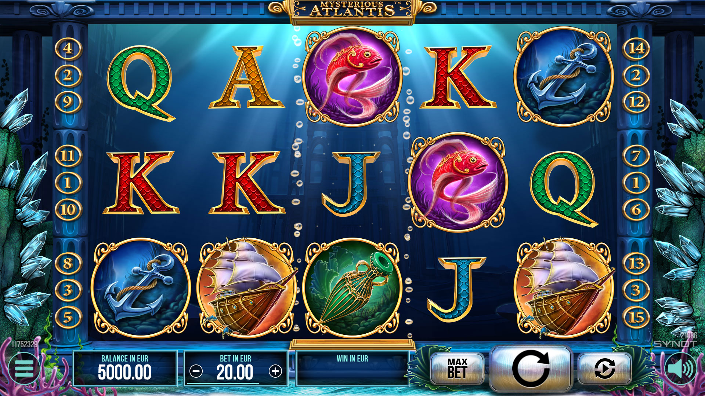Click the bet amount 20.00 field
Image resolution: width=705 pixels, height=396 pixels.
point(235,372)
